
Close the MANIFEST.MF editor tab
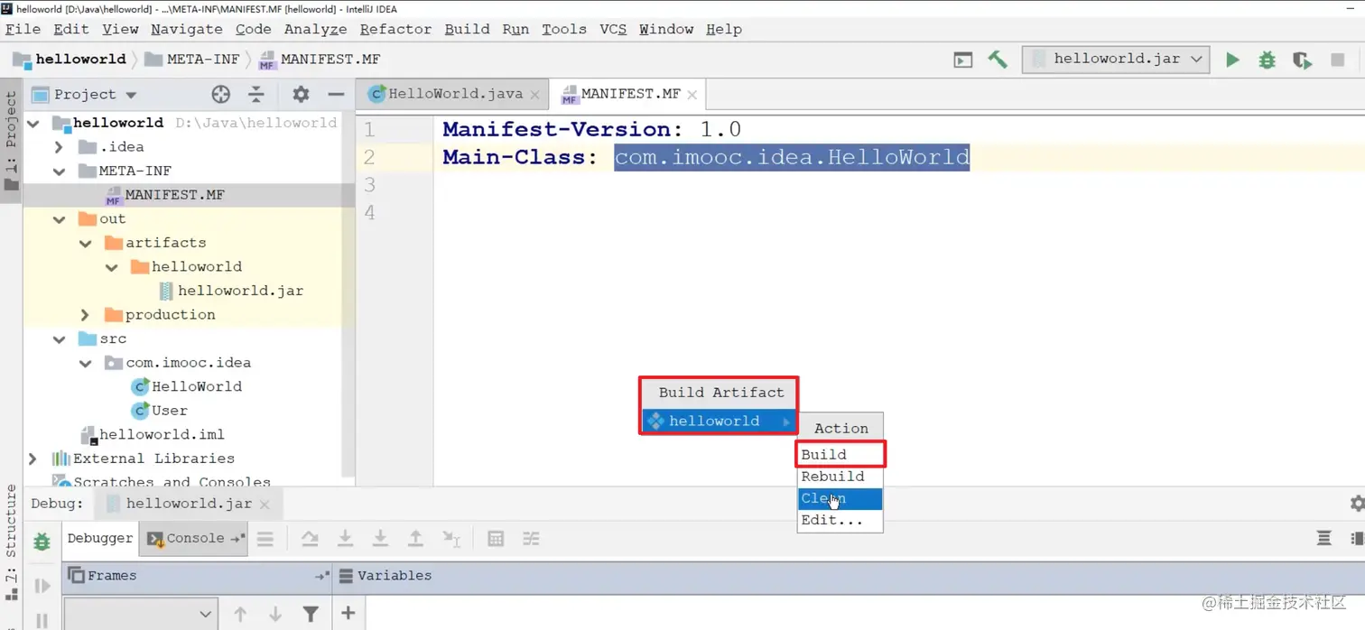click(x=692, y=94)
